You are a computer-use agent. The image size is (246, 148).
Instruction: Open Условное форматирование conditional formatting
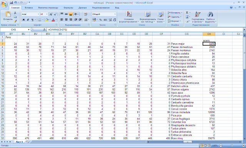129,17
